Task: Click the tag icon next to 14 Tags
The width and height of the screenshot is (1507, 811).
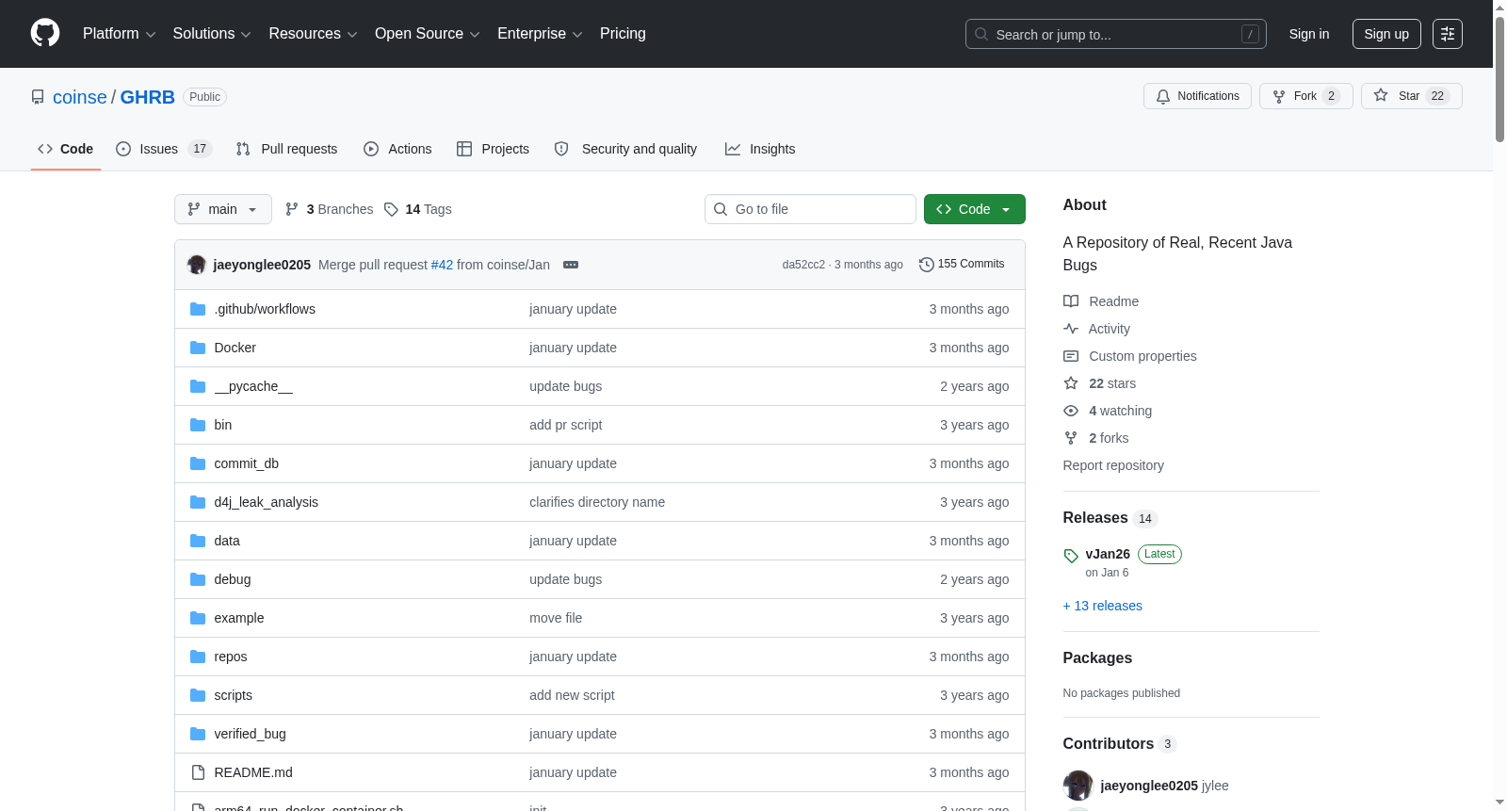Action: coord(392,209)
